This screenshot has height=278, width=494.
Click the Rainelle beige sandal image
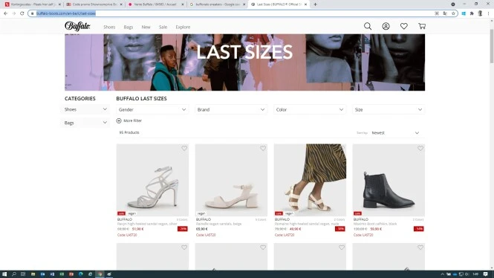click(231, 180)
